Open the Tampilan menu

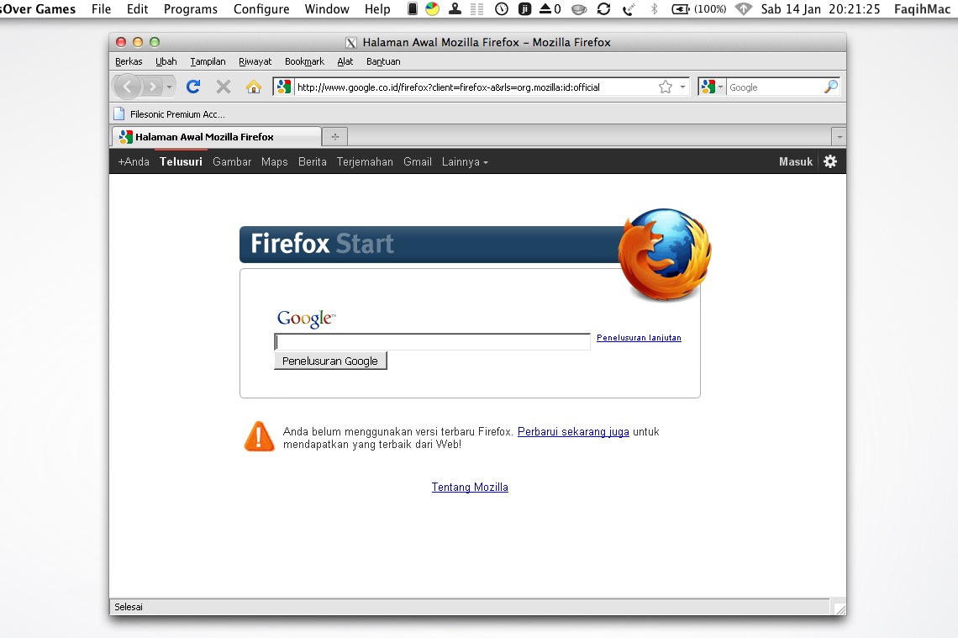pos(208,61)
